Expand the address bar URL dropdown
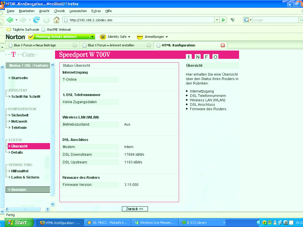 pos(217,20)
